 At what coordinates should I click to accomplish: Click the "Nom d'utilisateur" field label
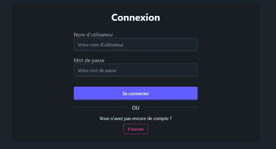click(93, 35)
